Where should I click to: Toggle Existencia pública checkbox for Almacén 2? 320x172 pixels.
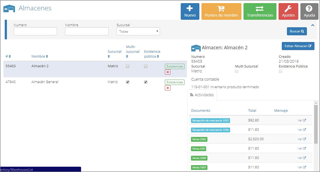(146, 66)
